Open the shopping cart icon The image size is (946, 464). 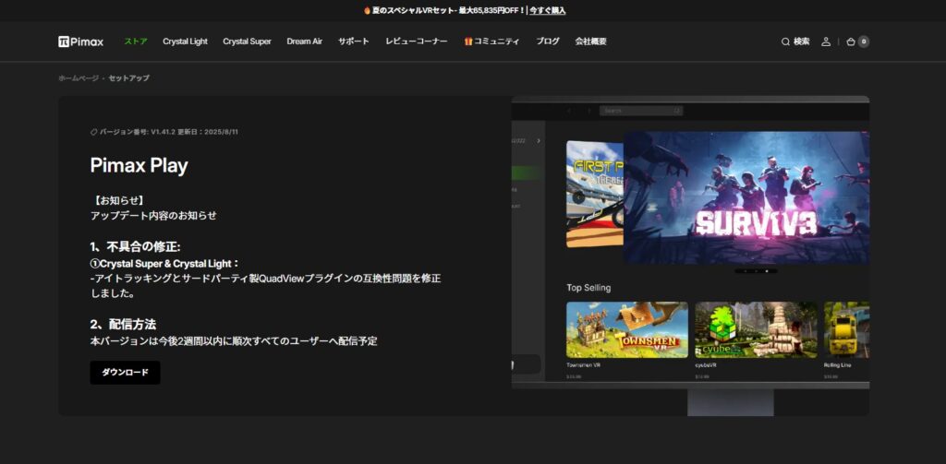(x=851, y=42)
